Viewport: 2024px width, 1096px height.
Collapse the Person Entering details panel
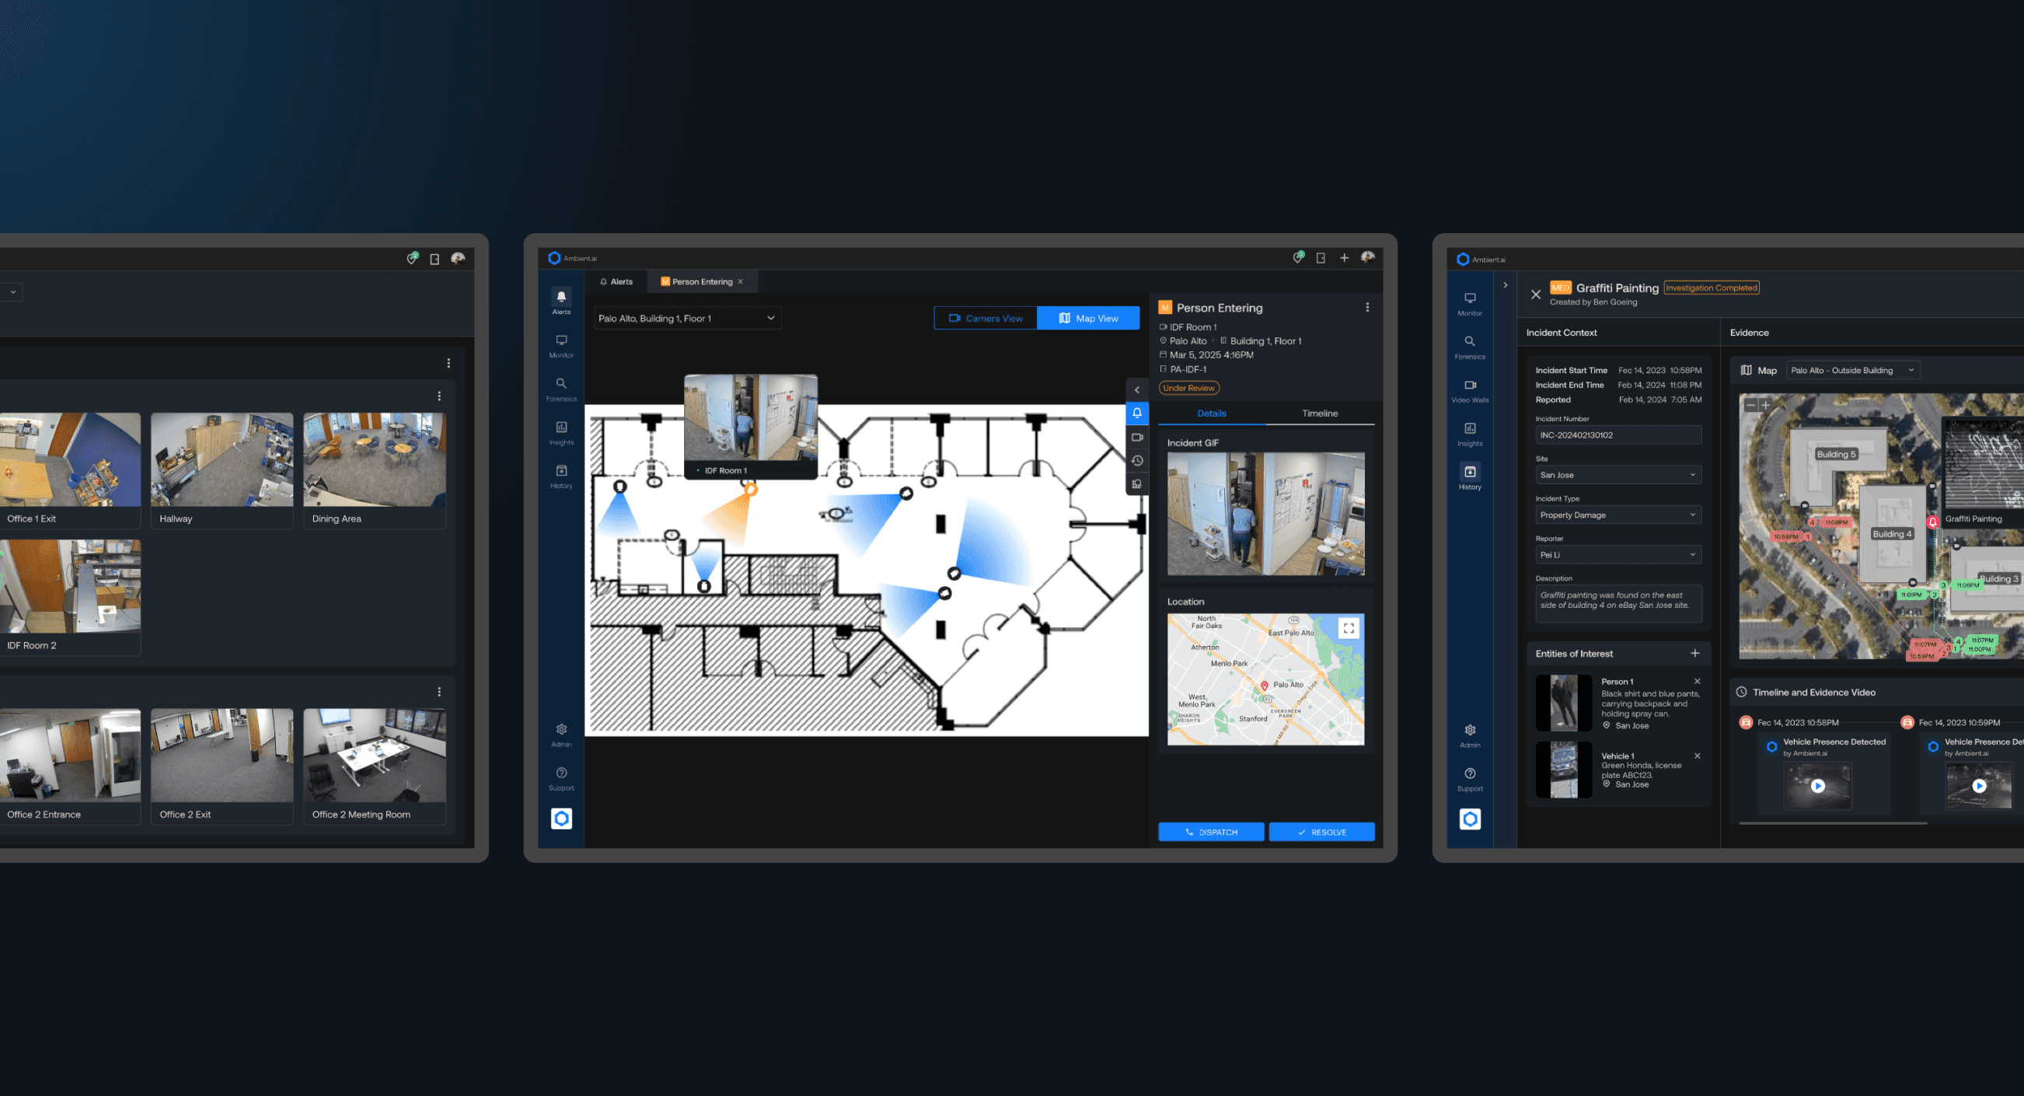pyautogui.click(x=1136, y=389)
